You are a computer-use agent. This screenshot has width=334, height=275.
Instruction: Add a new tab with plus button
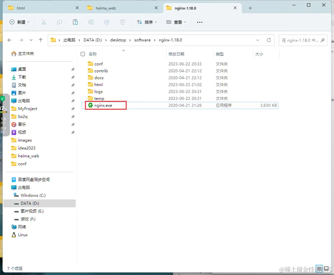pyautogui.click(x=250, y=8)
